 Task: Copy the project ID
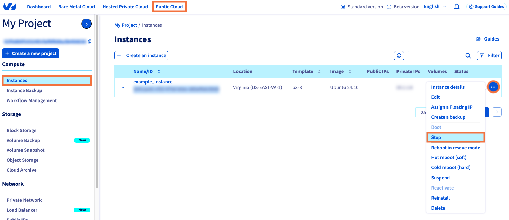coord(90,42)
